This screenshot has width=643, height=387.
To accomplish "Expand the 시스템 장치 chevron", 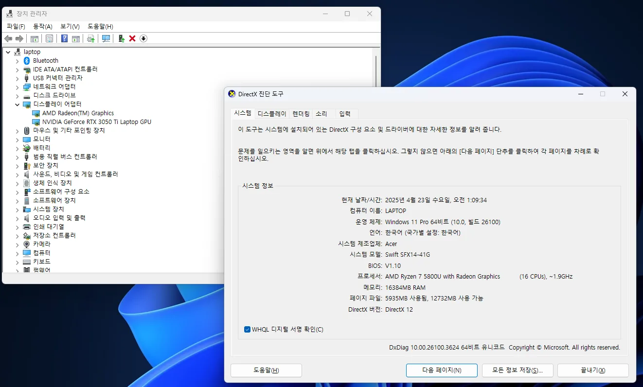I will (17, 209).
